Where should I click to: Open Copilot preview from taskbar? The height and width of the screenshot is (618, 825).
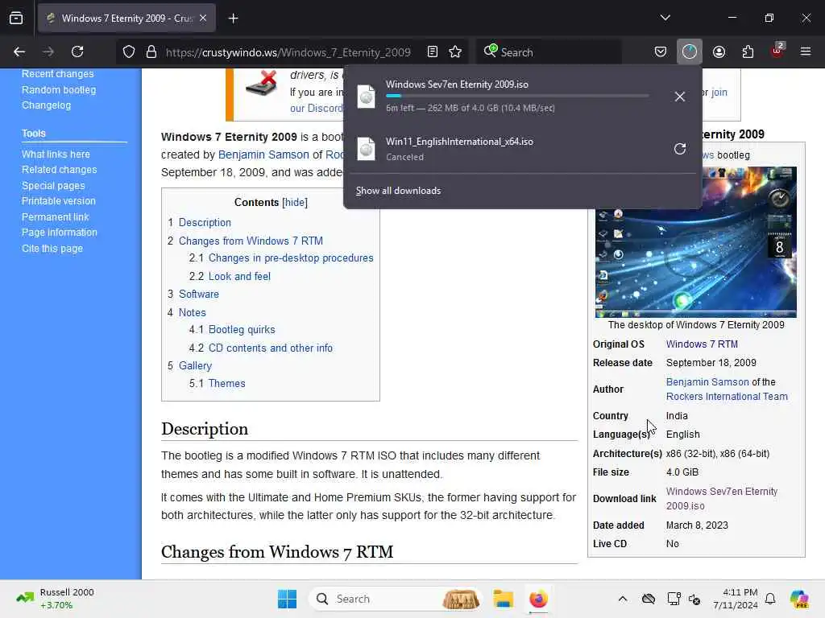(799, 599)
